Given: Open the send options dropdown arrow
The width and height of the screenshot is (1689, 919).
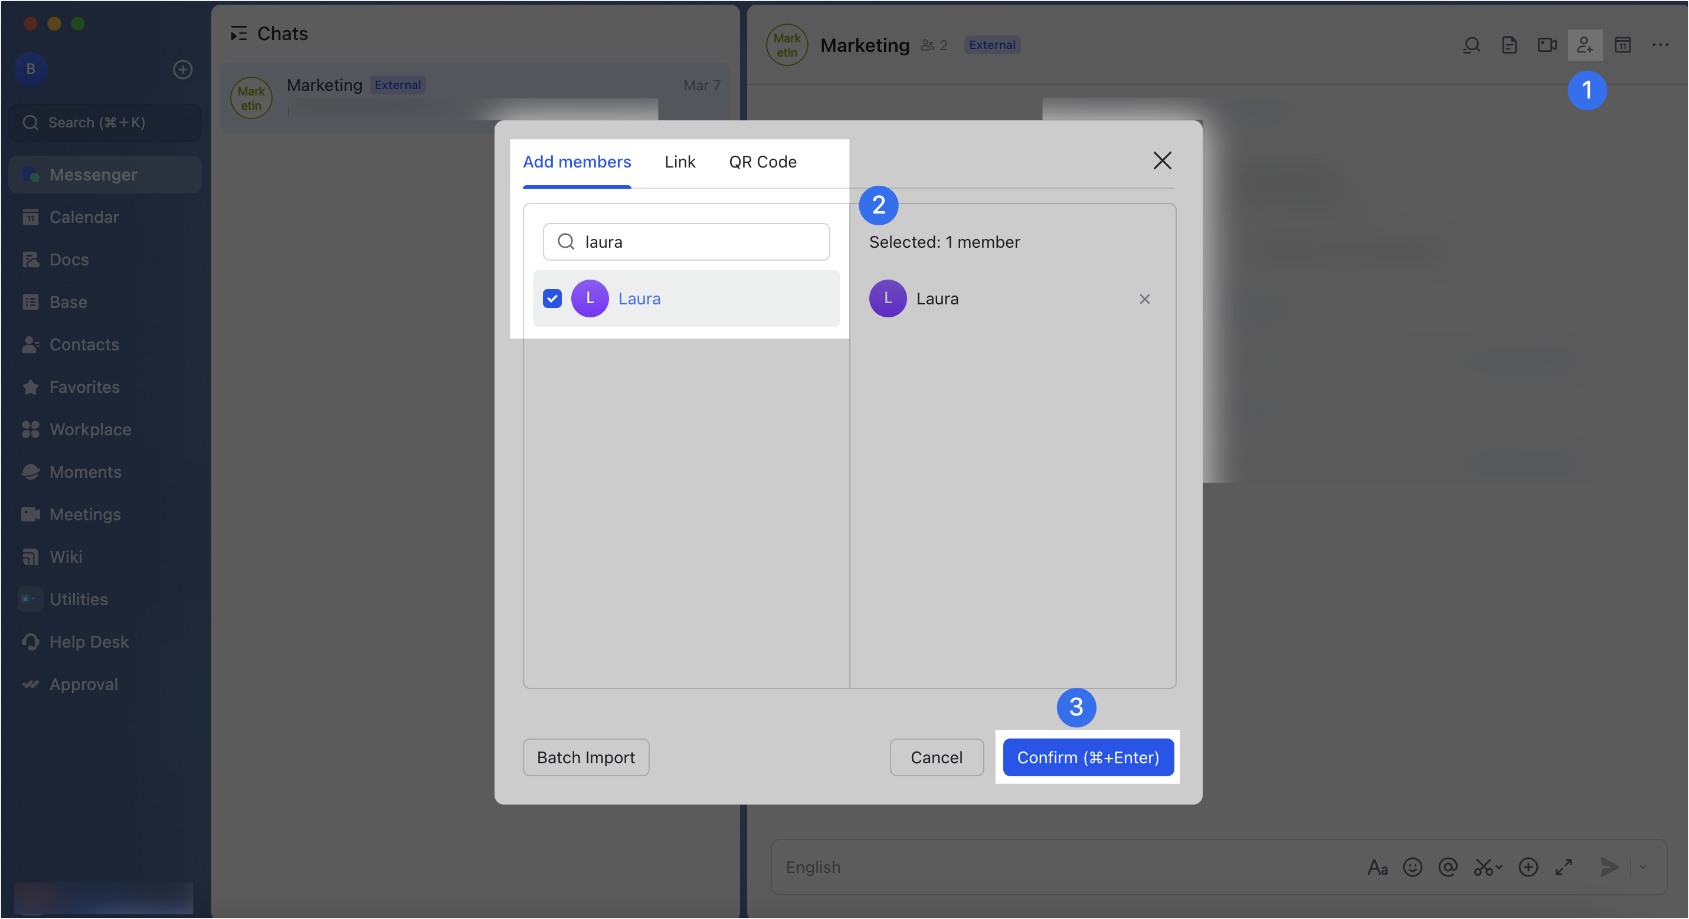Looking at the screenshot, I should click(1642, 868).
